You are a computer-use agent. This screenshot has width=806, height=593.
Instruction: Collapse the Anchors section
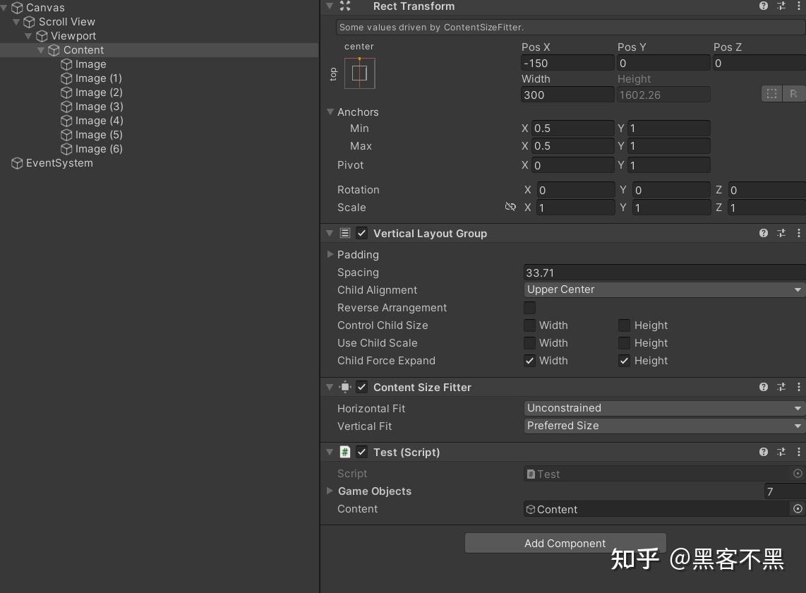(330, 112)
